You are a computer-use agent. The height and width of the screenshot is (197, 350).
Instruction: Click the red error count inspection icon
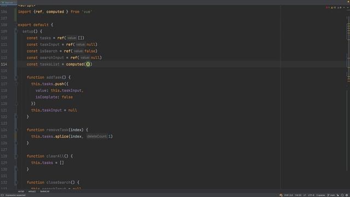(x=328, y=7)
